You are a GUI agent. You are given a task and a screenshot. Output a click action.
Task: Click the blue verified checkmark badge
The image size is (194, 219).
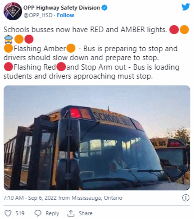pyautogui.click(x=104, y=8)
